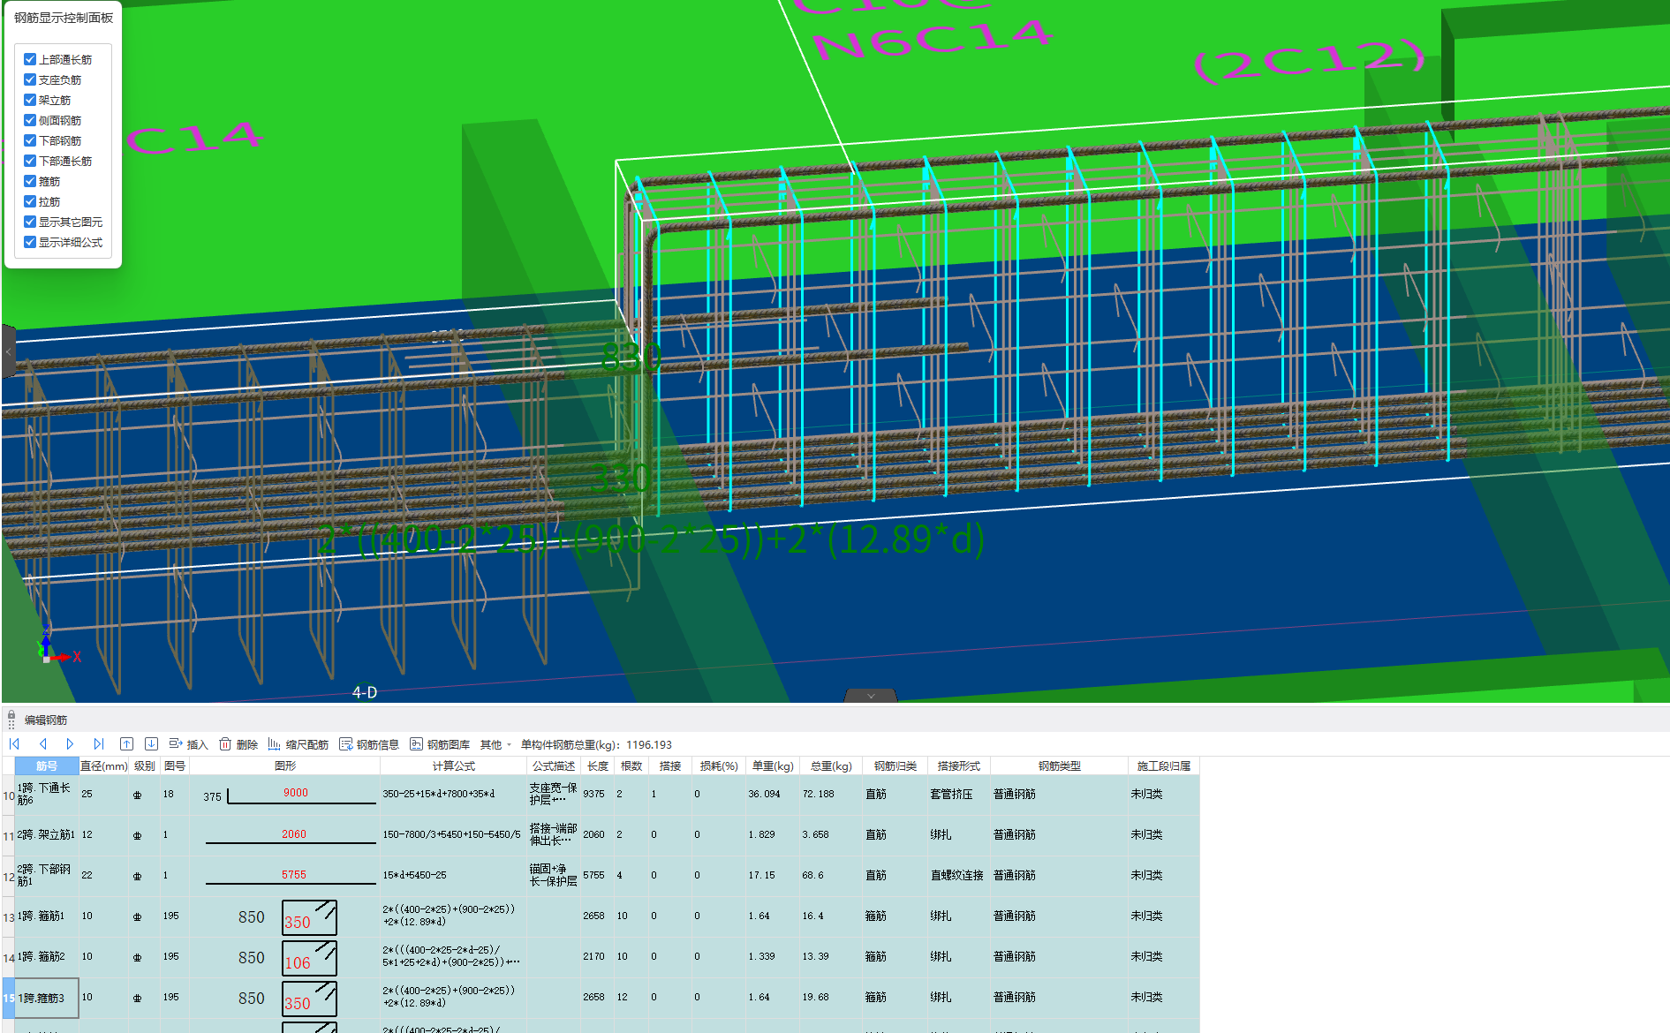
Task: Click the formula 15*d+5450-25
Action: coord(414,875)
